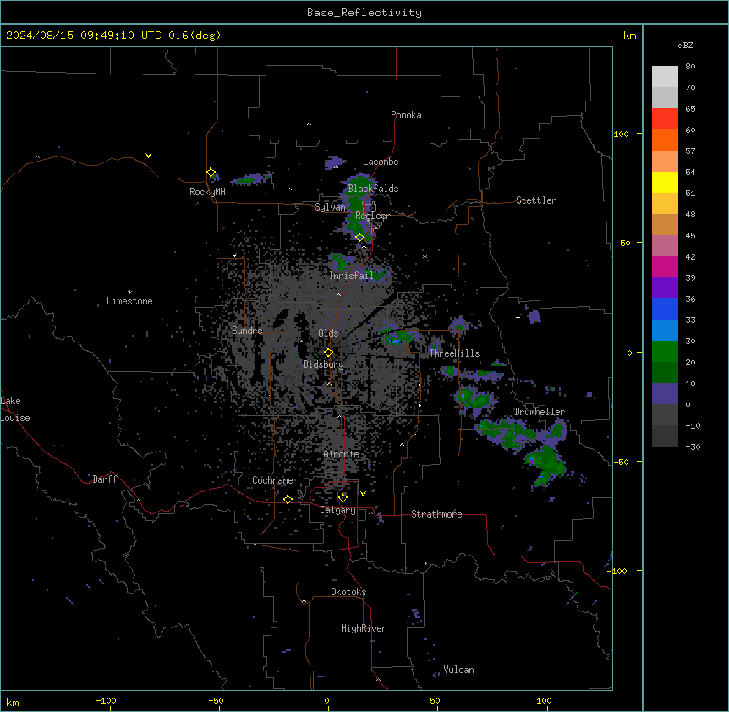Screen dimensions: 729x712
Task: Click the Lacombe city label
Action: (x=381, y=162)
